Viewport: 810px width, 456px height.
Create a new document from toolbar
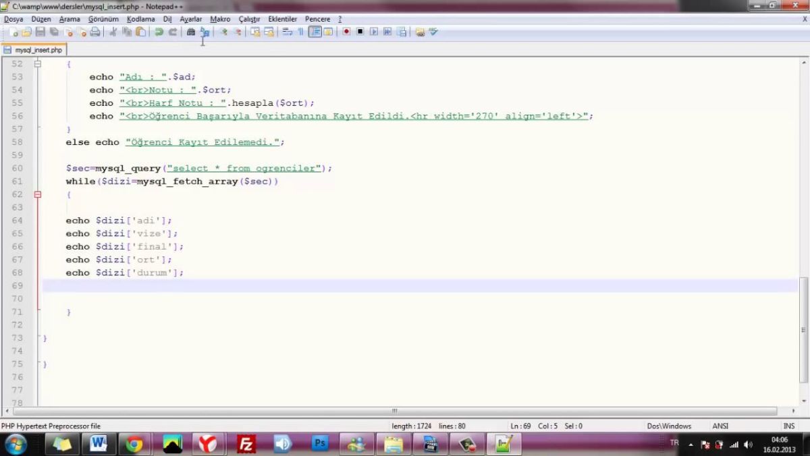tap(15, 32)
